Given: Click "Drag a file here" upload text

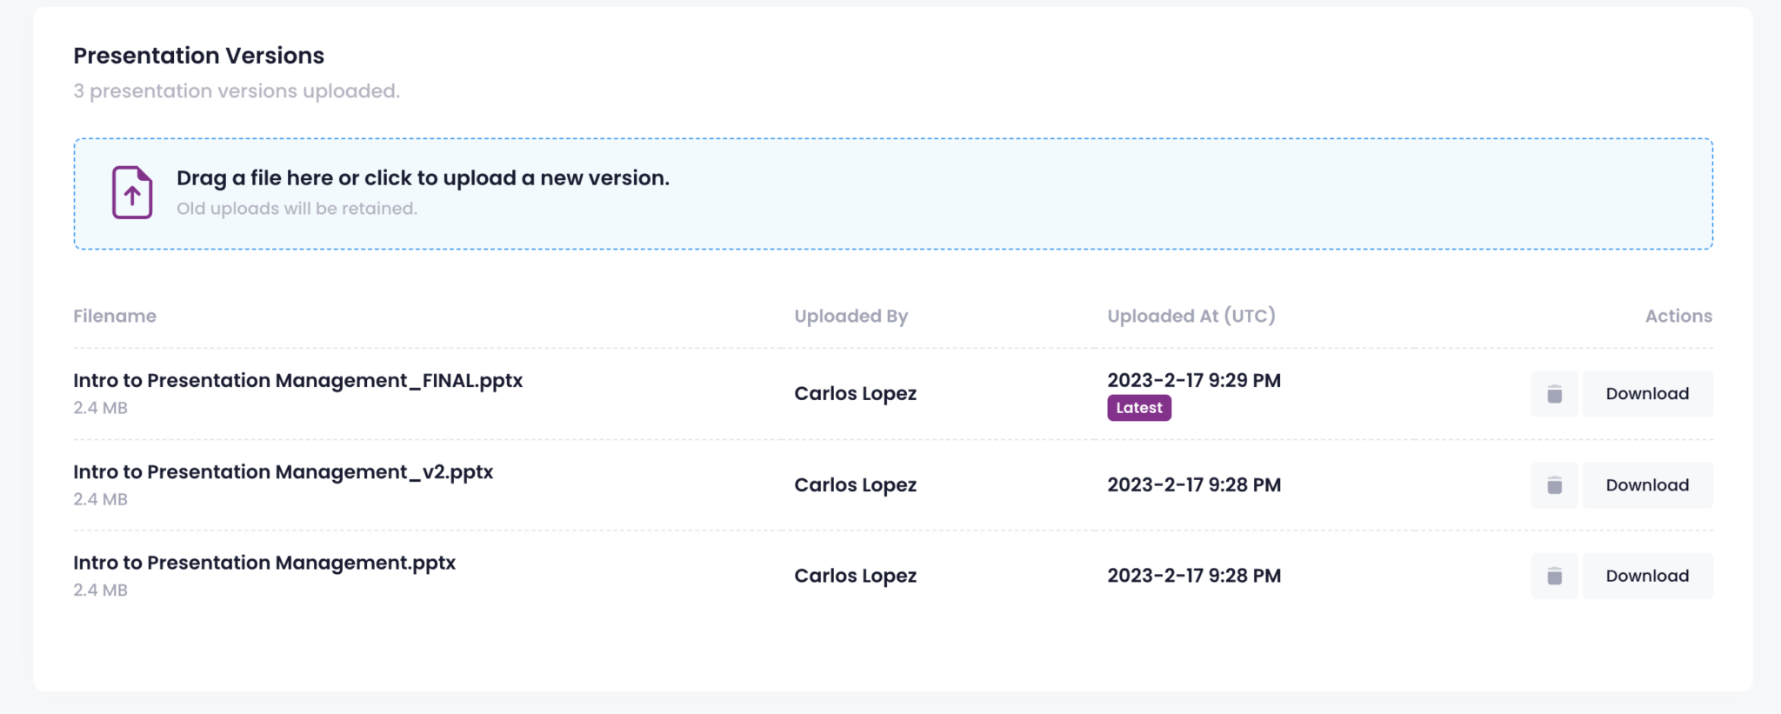Looking at the screenshot, I should [x=423, y=178].
